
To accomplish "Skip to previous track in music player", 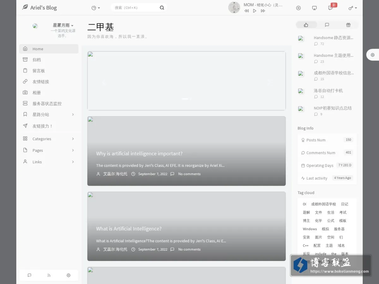I will coord(246,11).
